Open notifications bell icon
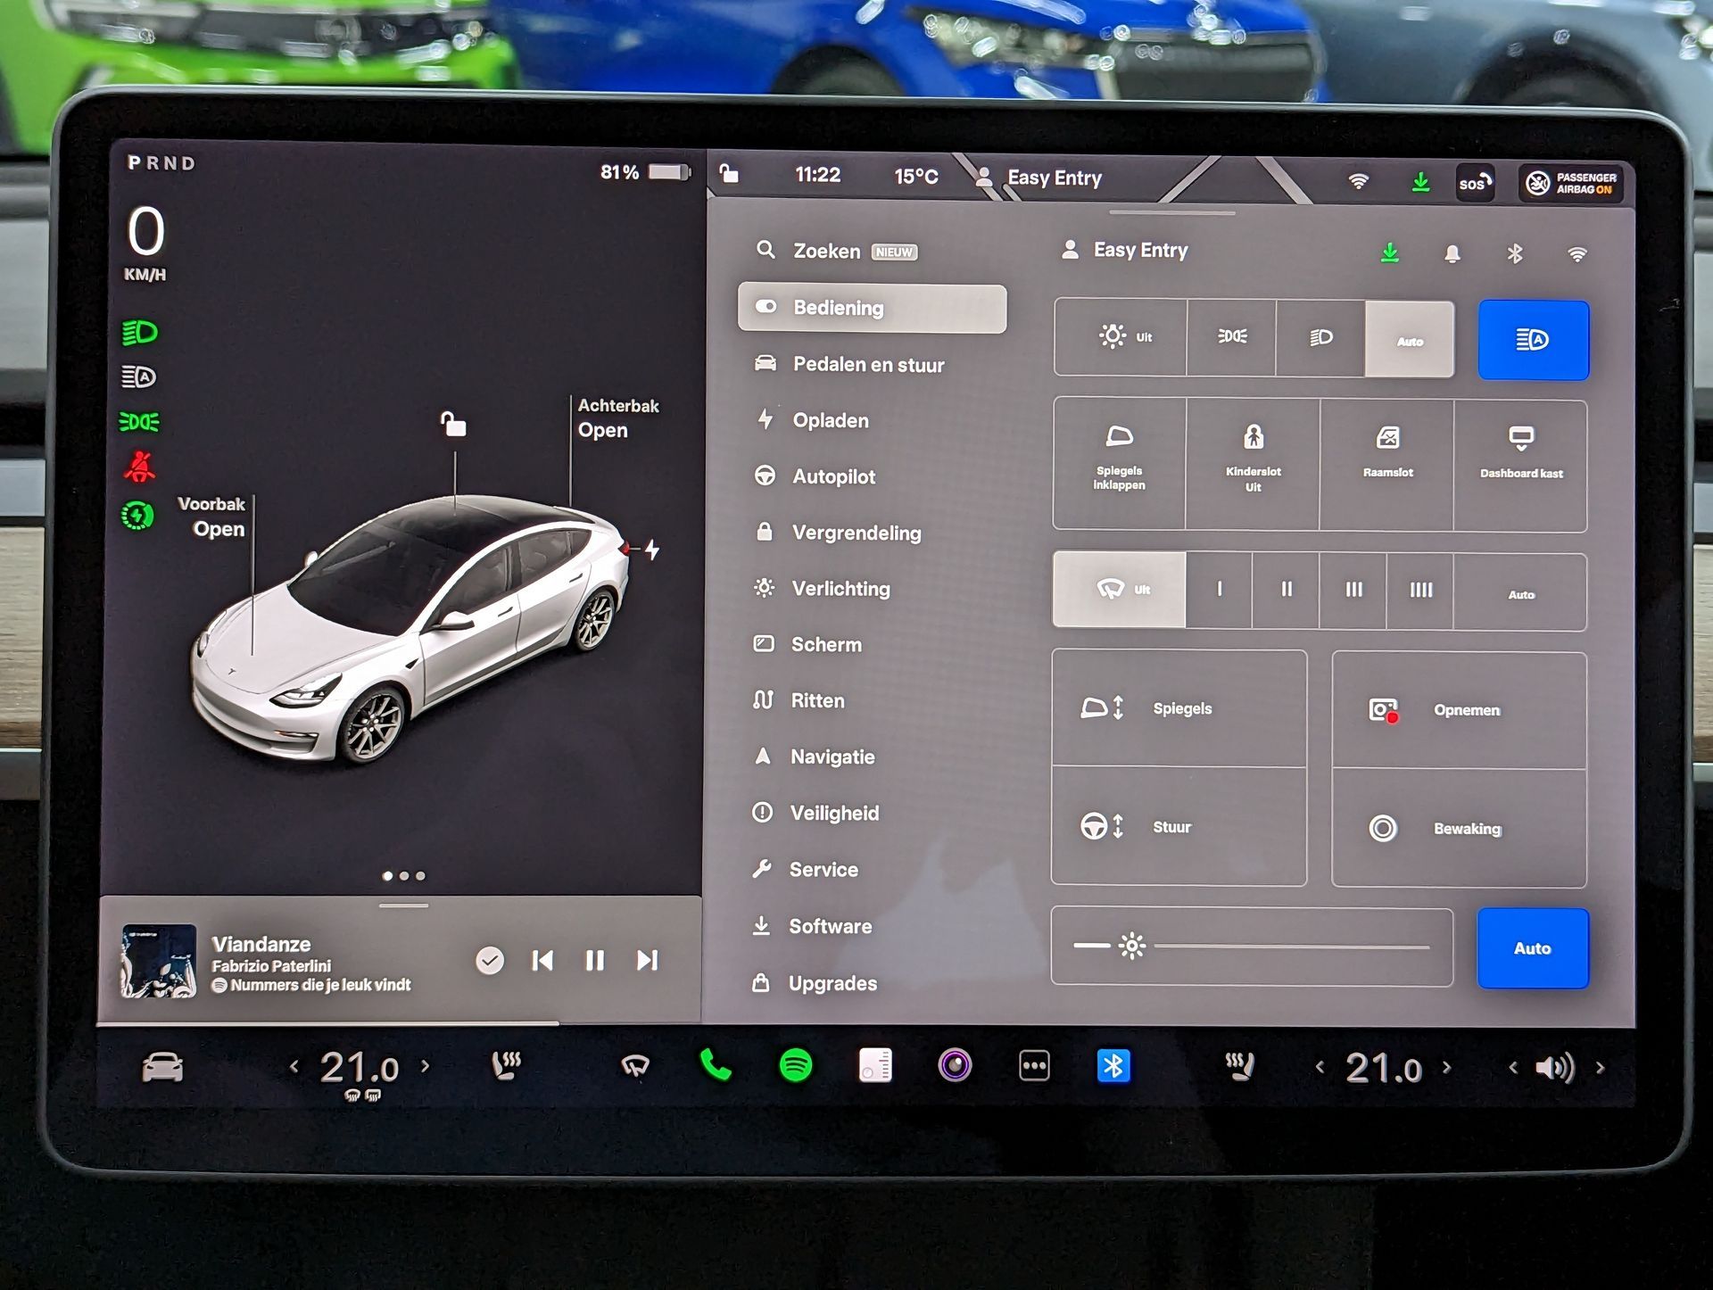Image resolution: width=1713 pixels, height=1290 pixels. point(1452,254)
